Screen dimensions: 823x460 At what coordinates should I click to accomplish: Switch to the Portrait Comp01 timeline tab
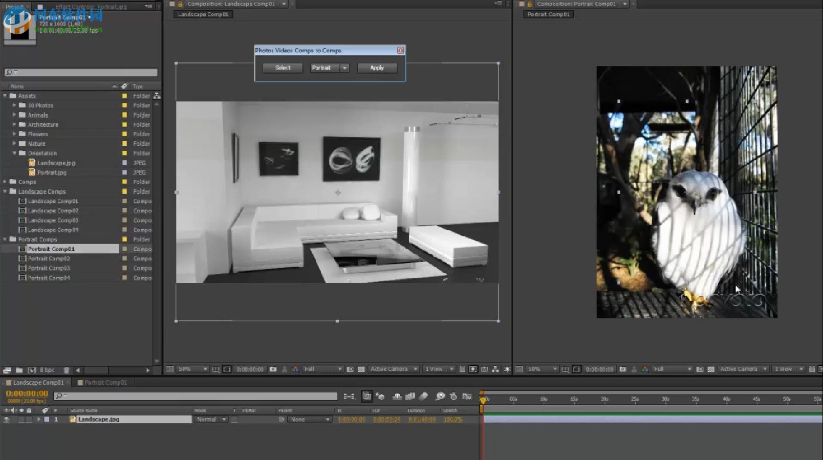[x=105, y=383]
